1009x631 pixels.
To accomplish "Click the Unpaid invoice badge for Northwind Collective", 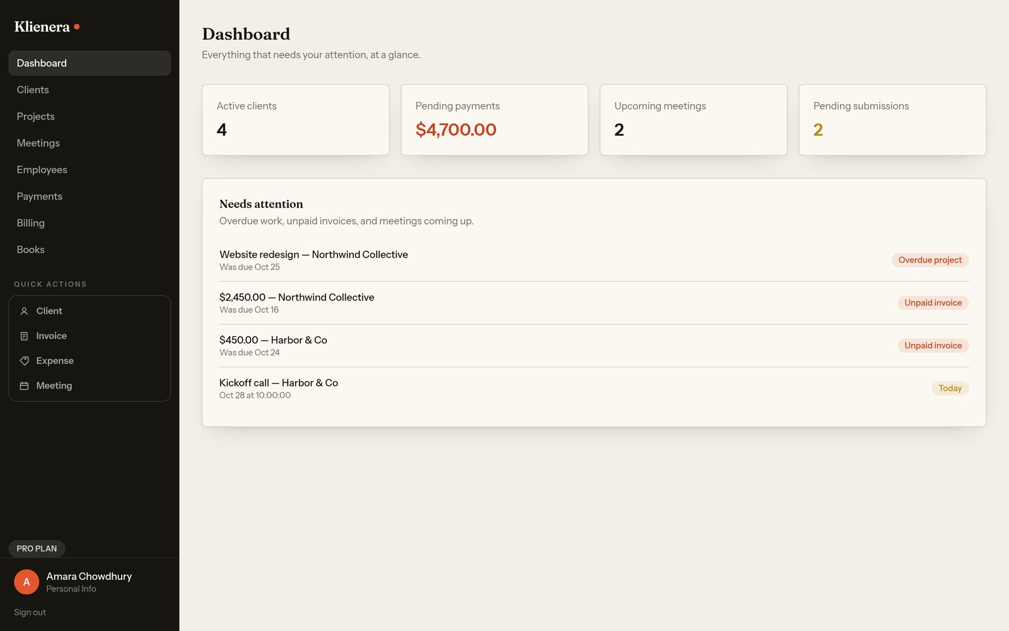I will pyautogui.click(x=933, y=303).
